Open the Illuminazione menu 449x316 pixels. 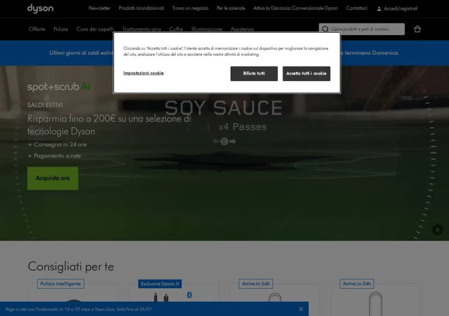pos(207,29)
